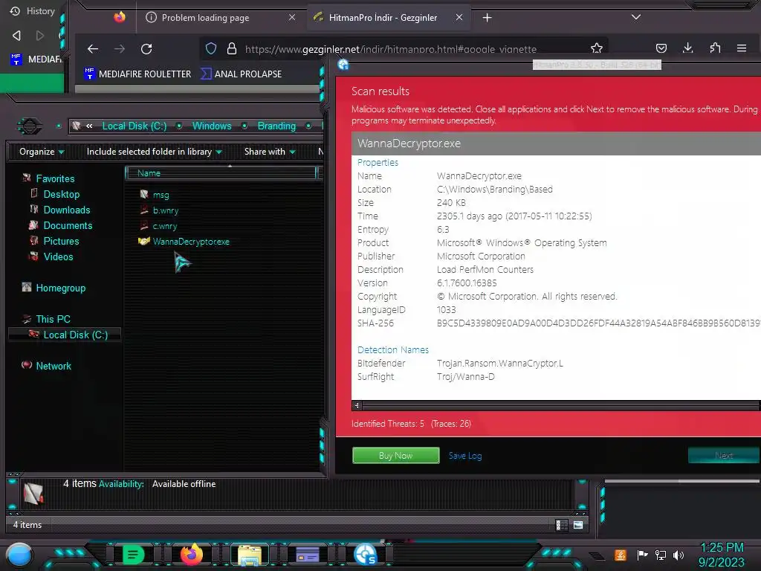Open the Firefox hamburger menu
This screenshot has height=571, width=761.
click(x=742, y=48)
